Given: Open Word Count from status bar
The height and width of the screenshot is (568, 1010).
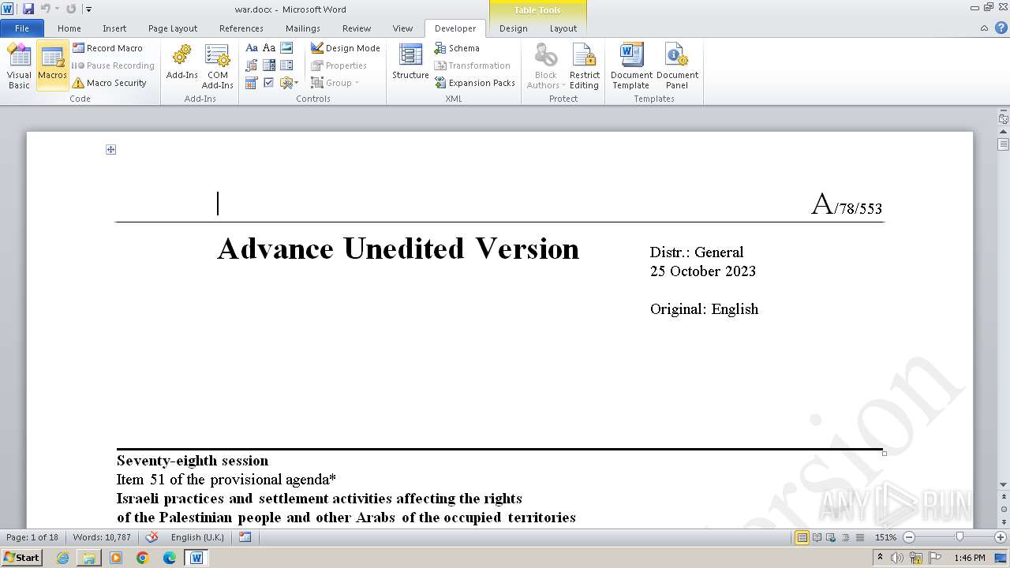Looking at the screenshot, I should [102, 537].
